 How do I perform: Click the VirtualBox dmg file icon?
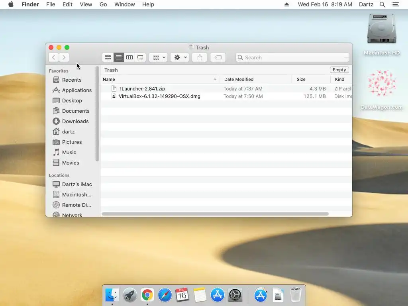[x=114, y=96]
